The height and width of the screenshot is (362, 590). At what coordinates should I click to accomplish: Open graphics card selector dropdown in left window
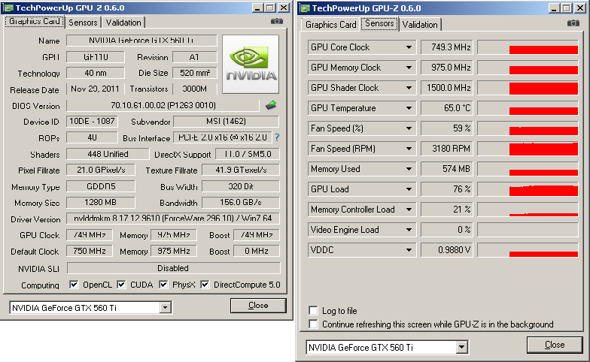point(165,308)
